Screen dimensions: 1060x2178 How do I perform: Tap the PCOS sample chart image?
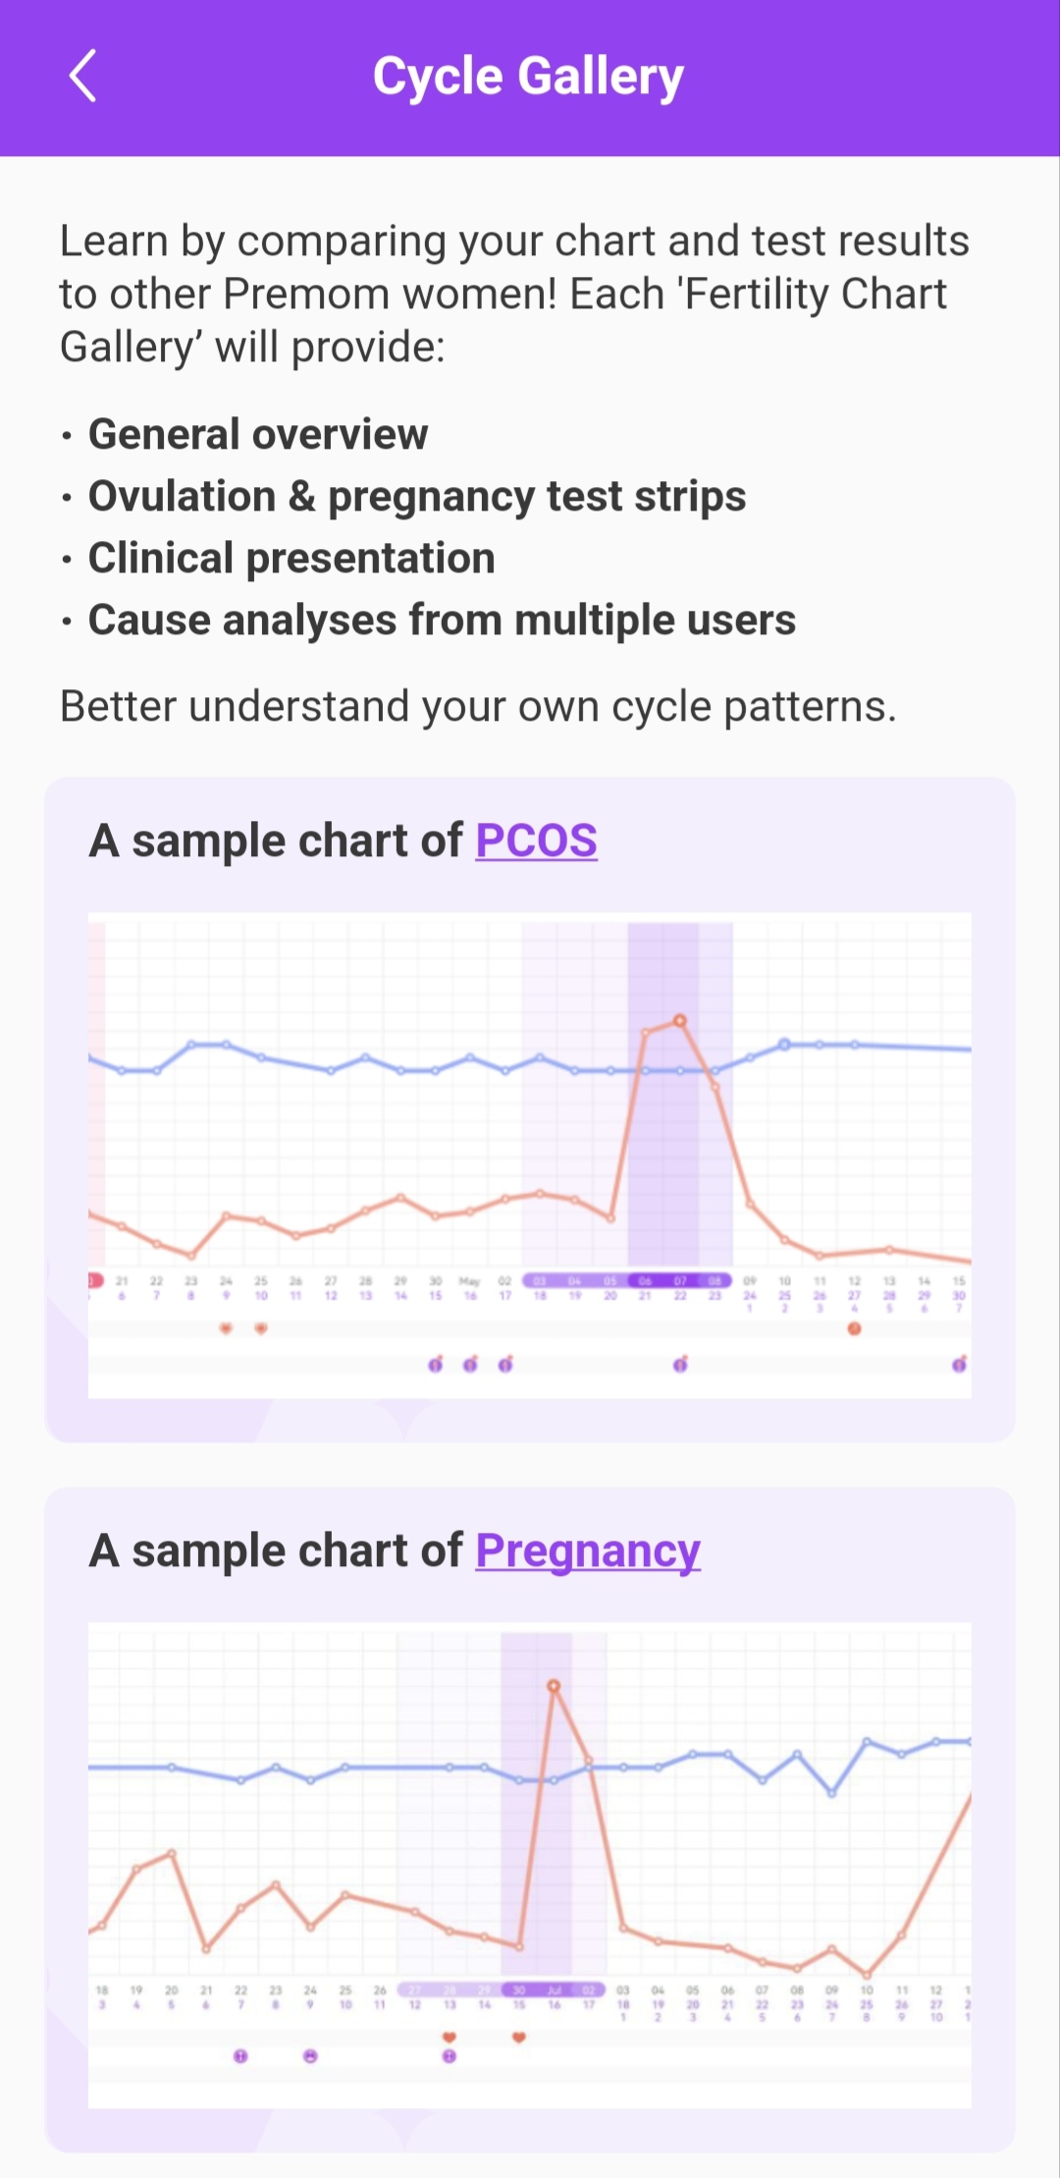coord(530,1155)
